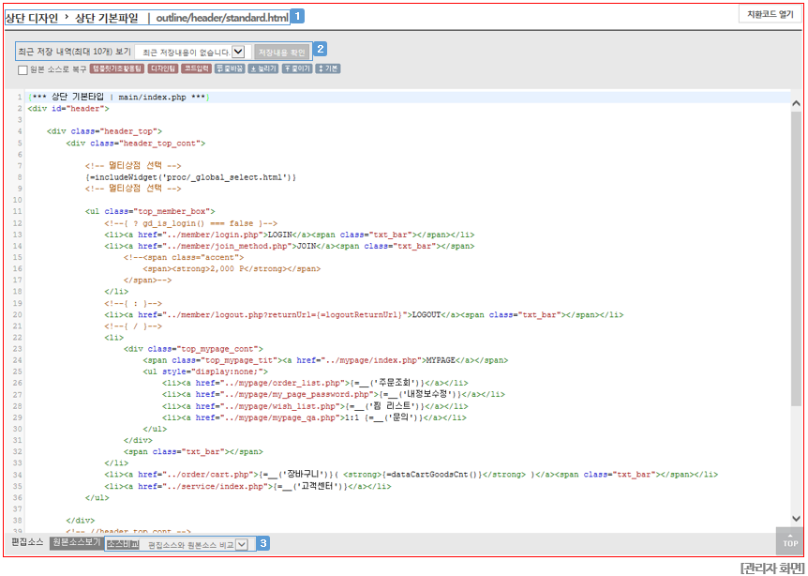Click the LOGOUT link code line
The height and width of the screenshot is (576, 808).
tap(364, 314)
